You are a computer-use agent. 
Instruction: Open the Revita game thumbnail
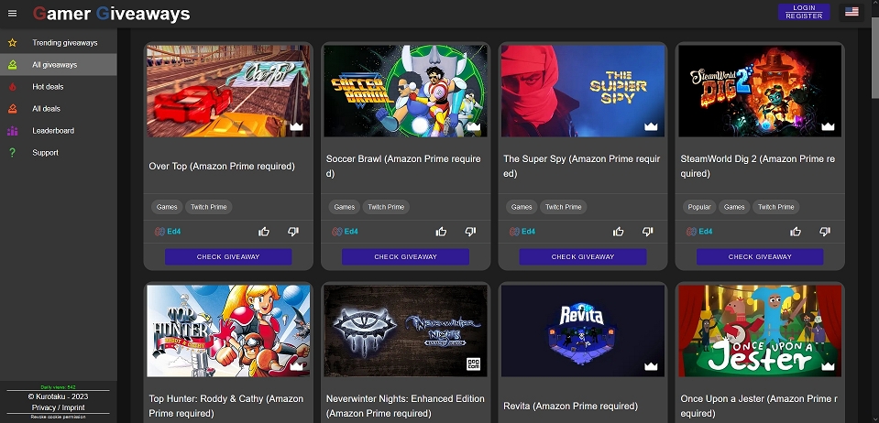[x=582, y=331]
